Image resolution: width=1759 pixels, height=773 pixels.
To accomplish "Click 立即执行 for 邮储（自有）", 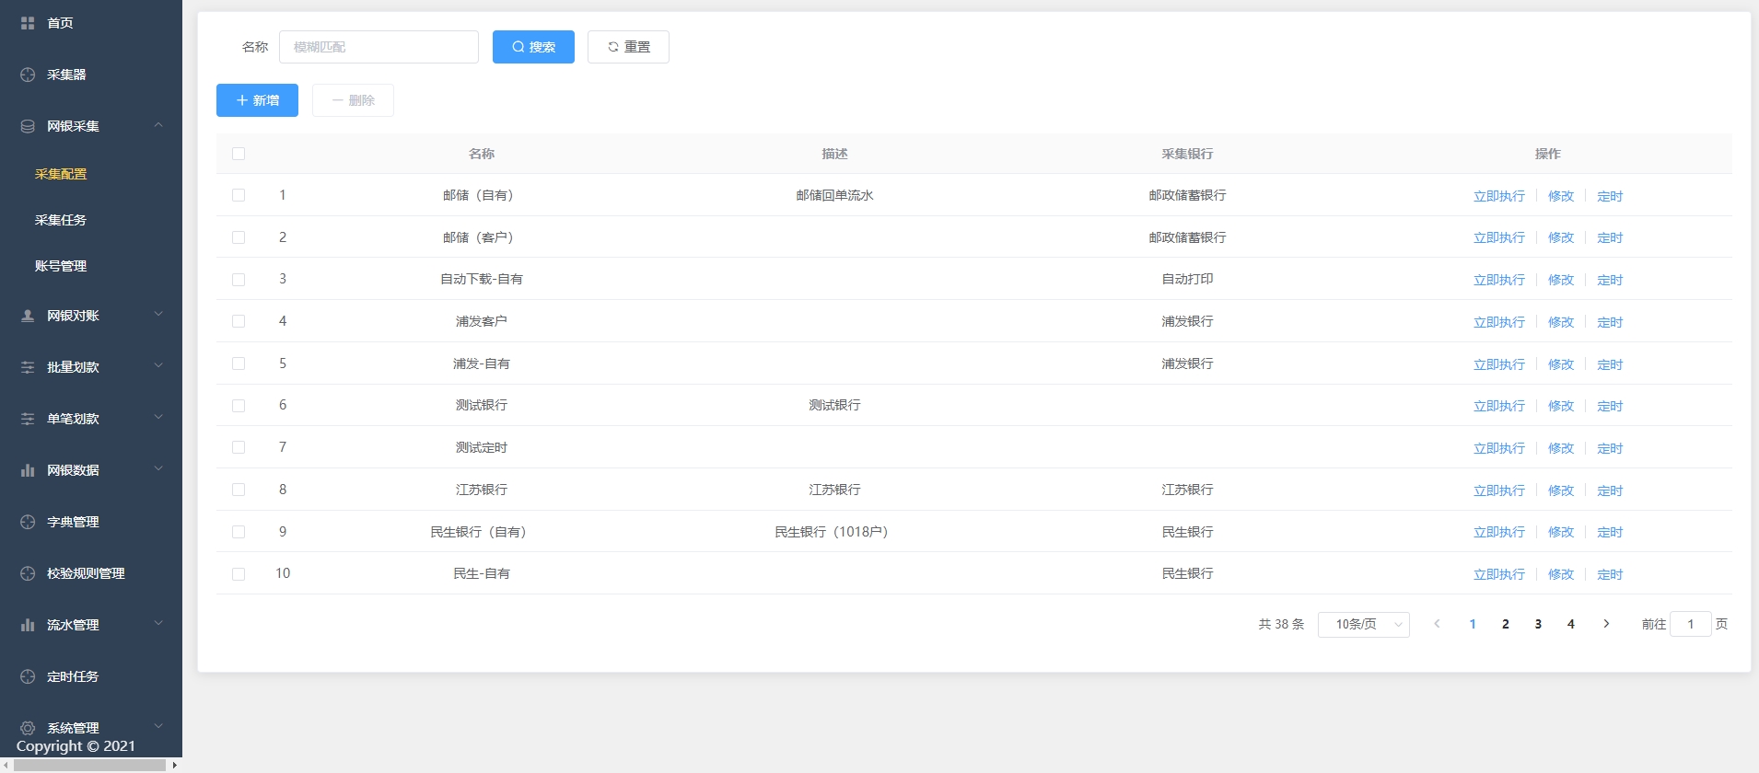I will tap(1499, 196).
